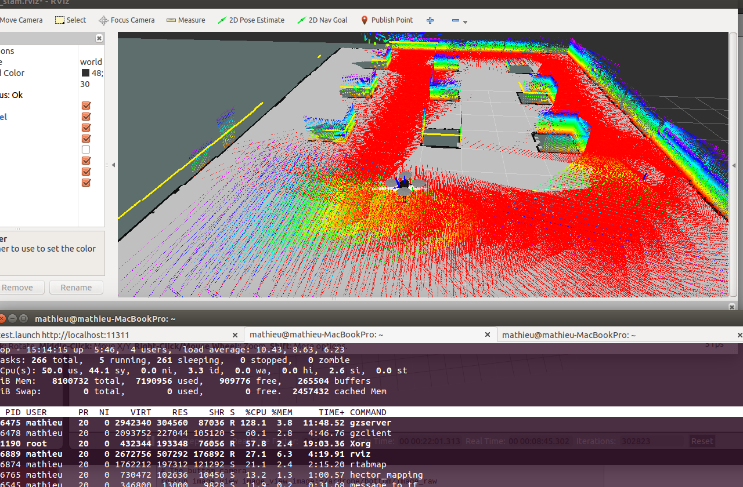The width and height of the screenshot is (743, 487).
Task: Enable the only unchecked display checkbox
Action: pyautogui.click(x=86, y=150)
